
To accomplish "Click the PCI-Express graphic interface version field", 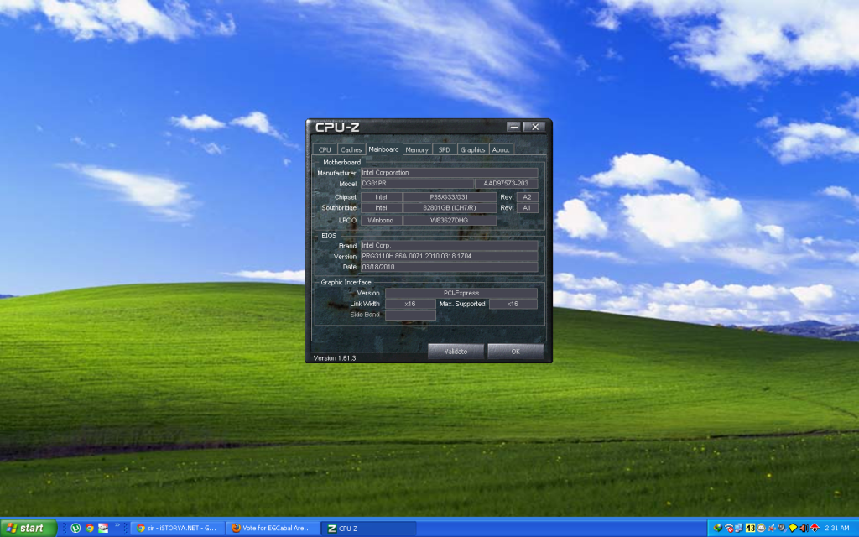I will [x=461, y=293].
